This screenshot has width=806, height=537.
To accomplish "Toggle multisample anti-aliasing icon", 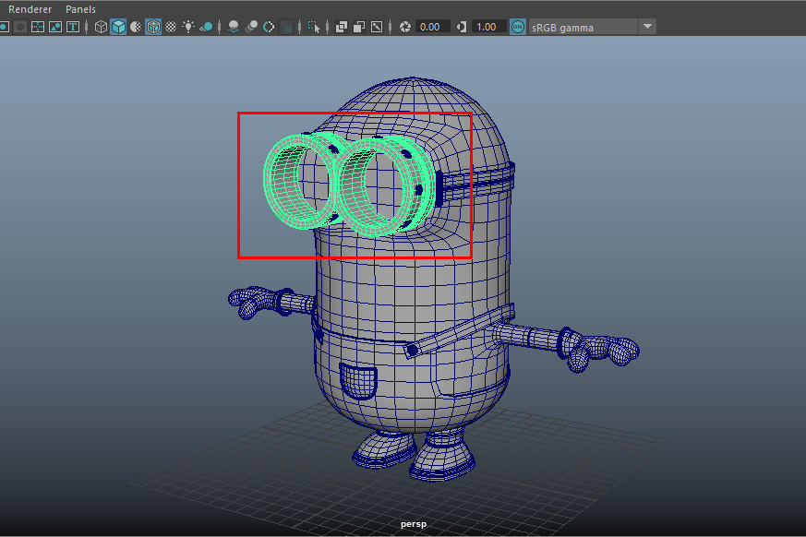I will 269,27.
